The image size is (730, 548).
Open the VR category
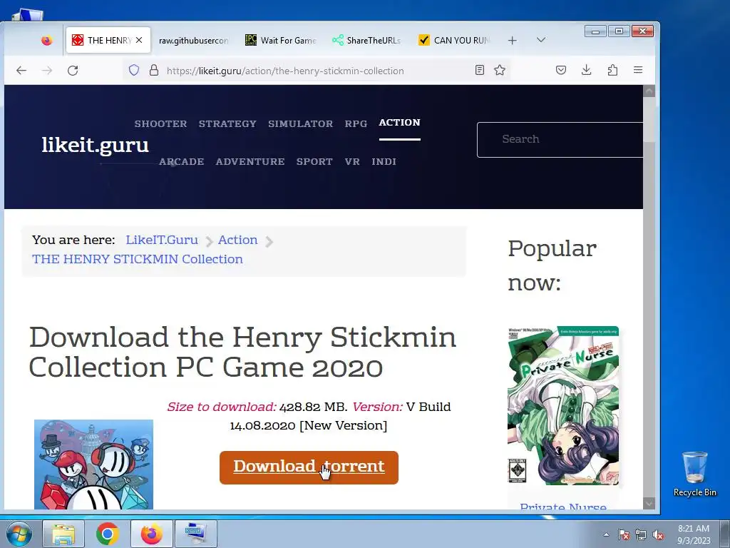point(352,162)
